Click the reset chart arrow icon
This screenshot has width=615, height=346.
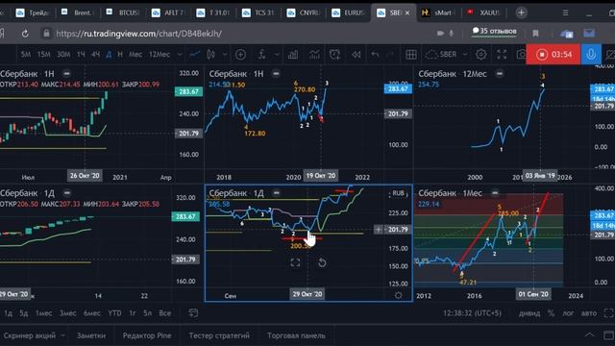[x=322, y=262]
